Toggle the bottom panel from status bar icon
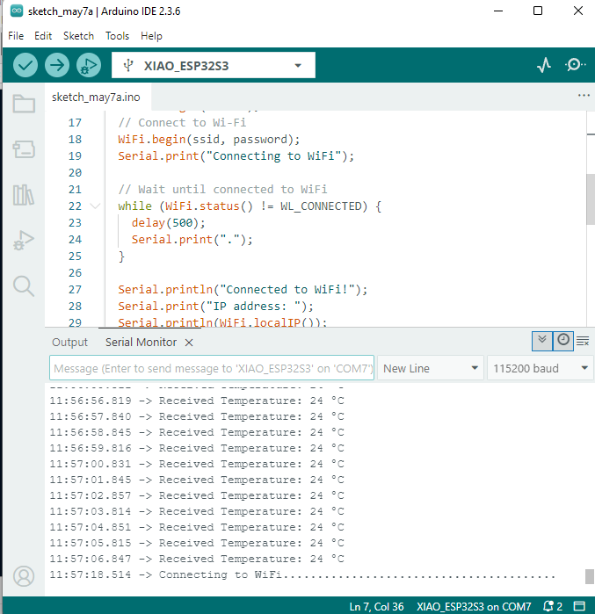Viewport: 595px width, 614px height. pyautogui.click(x=580, y=606)
